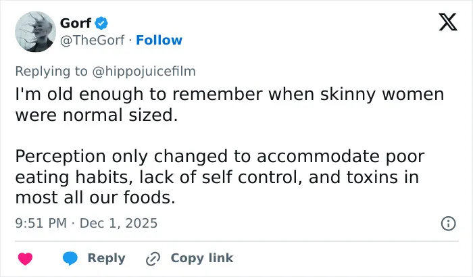The width and height of the screenshot is (473, 277).
Task: Click the display name Gorf
Action: 76,23
